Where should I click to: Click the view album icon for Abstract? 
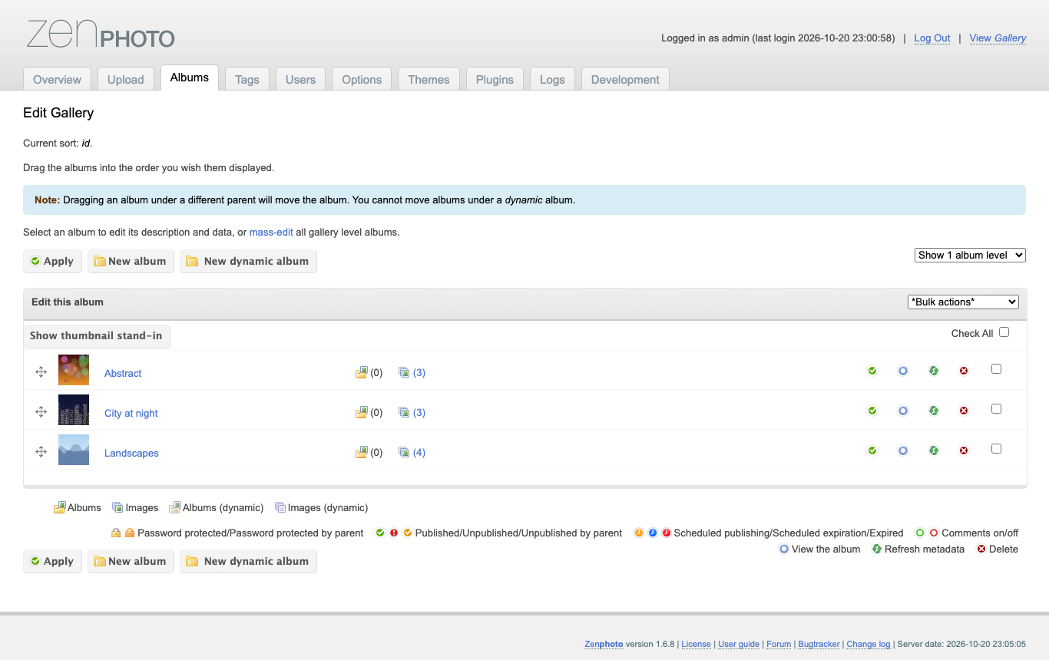point(903,371)
